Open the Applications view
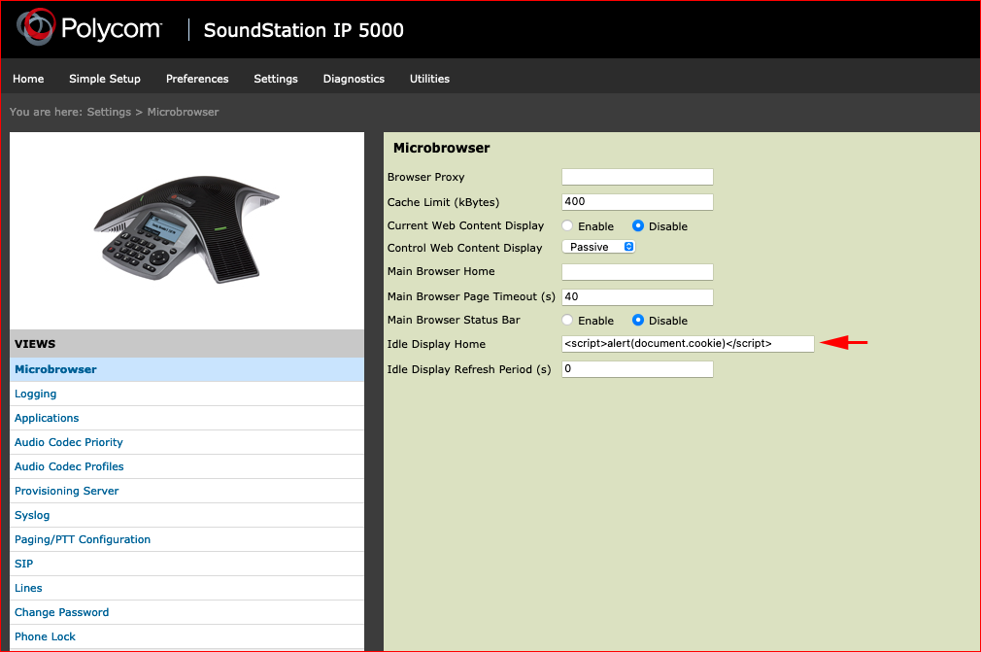The width and height of the screenshot is (981, 652). (x=187, y=418)
